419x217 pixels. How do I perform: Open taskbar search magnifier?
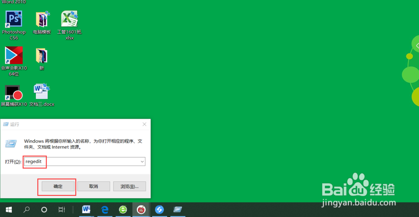coord(26,210)
